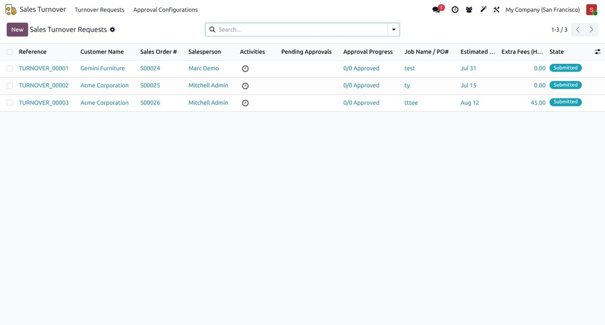
Task: Expand the search filter options dropdown
Action: click(x=393, y=30)
